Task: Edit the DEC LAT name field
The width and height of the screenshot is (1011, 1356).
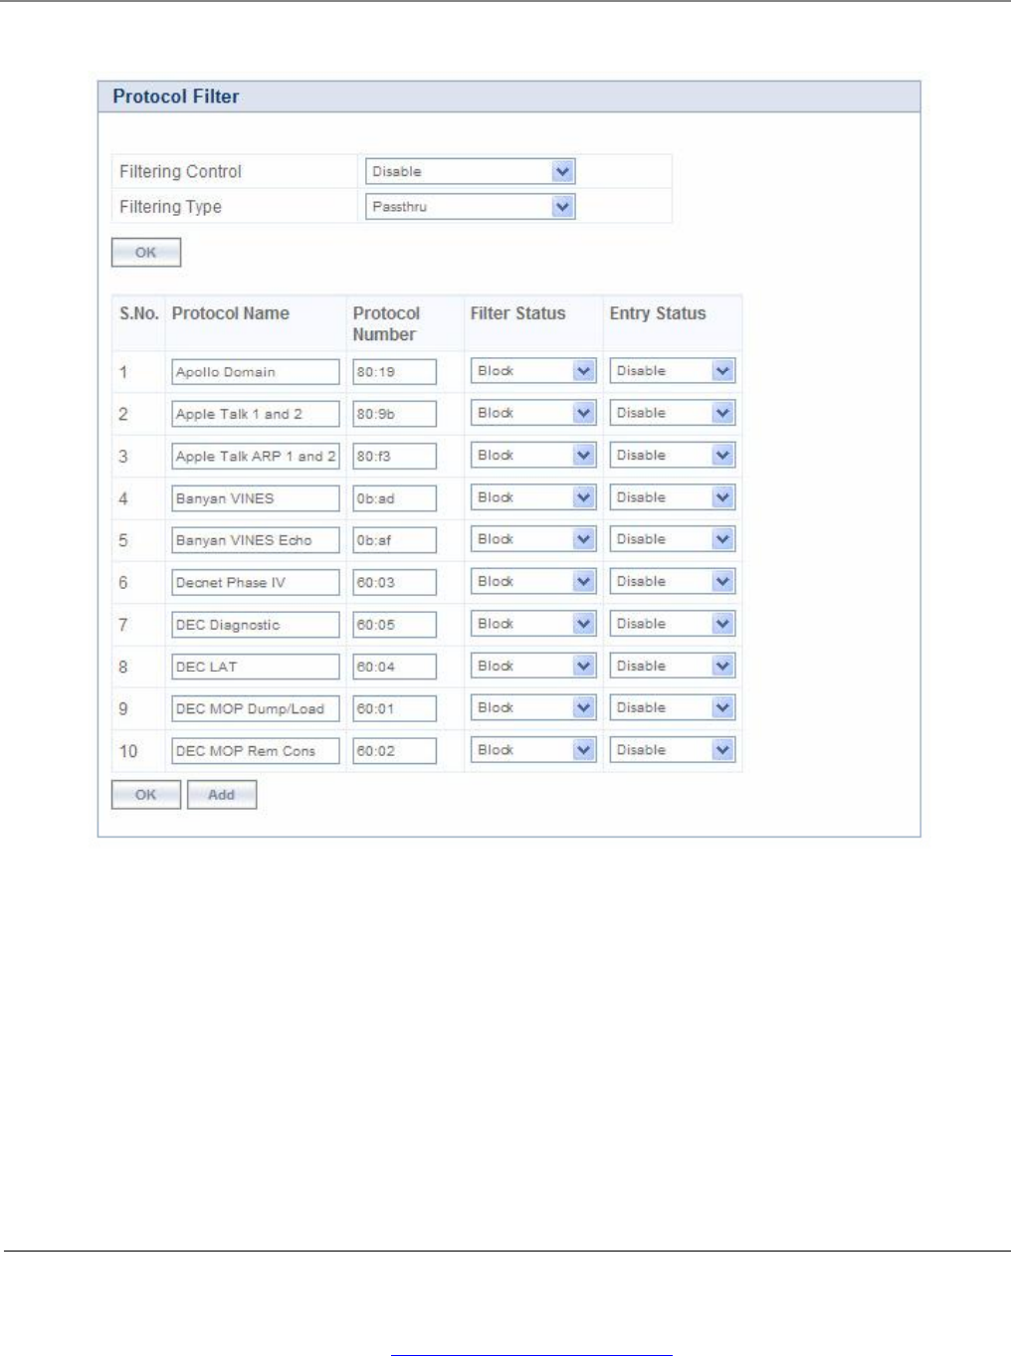Action: pos(255,667)
